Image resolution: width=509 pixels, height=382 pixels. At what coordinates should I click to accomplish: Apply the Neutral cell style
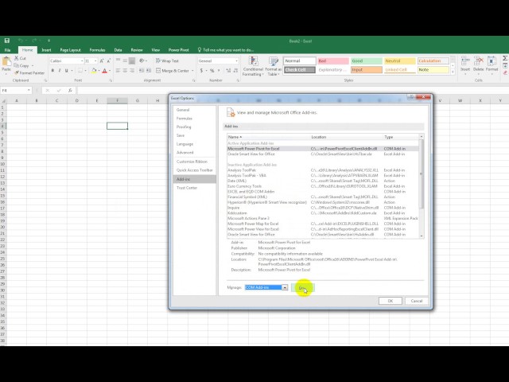(399, 60)
